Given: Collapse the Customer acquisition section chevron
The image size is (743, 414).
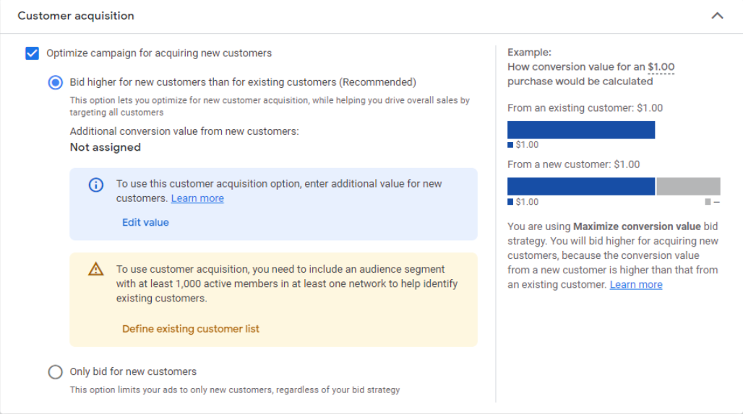Looking at the screenshot, I should [717, 16].
